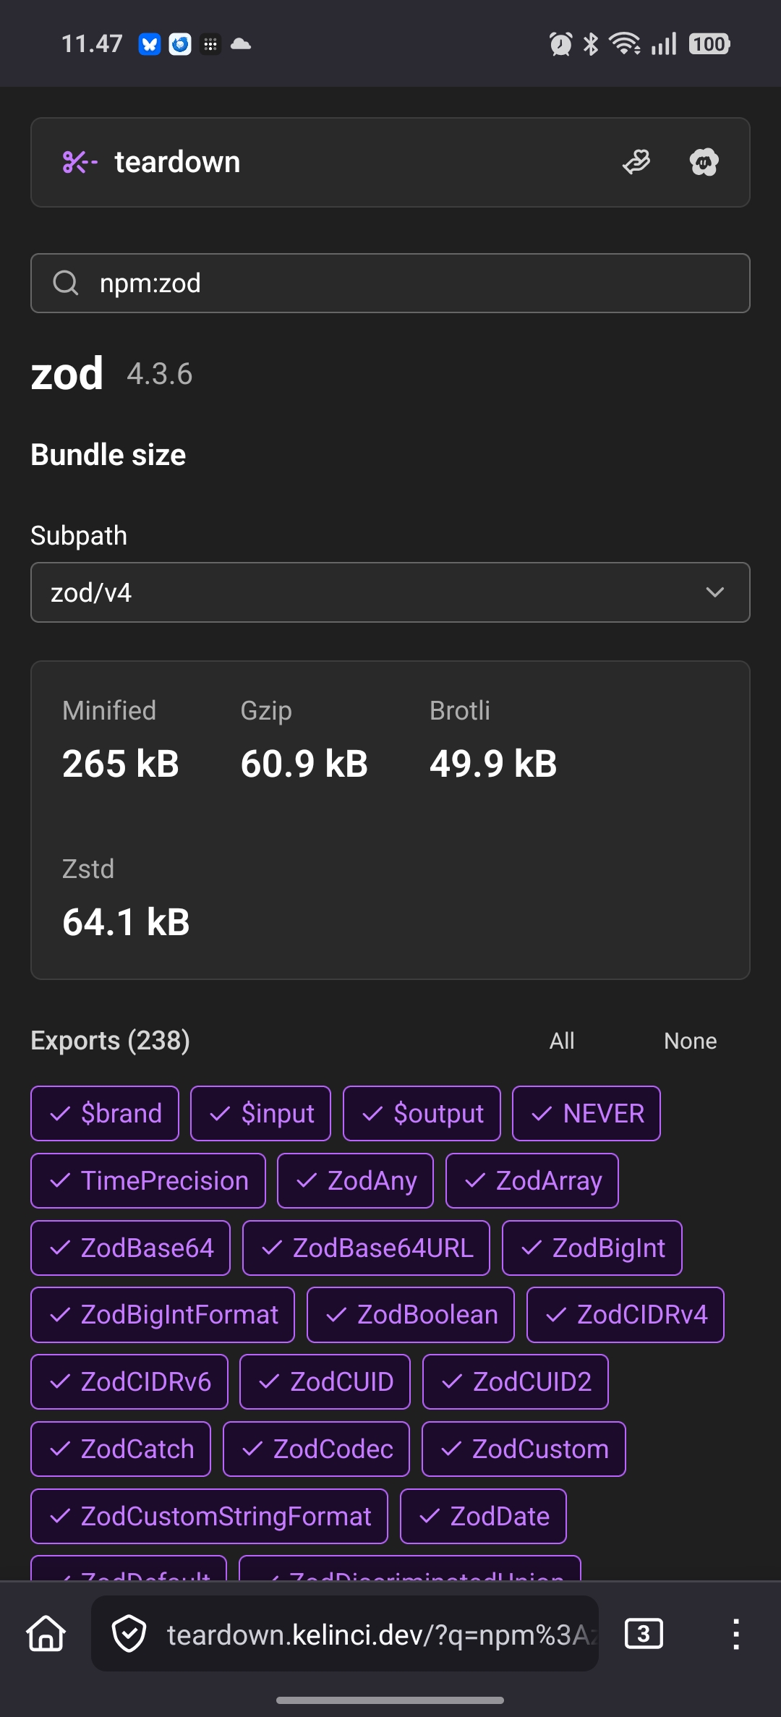Click the Subpath dropdown chevron arrow
Screen dimensions: 781x1717
(714, 592)
